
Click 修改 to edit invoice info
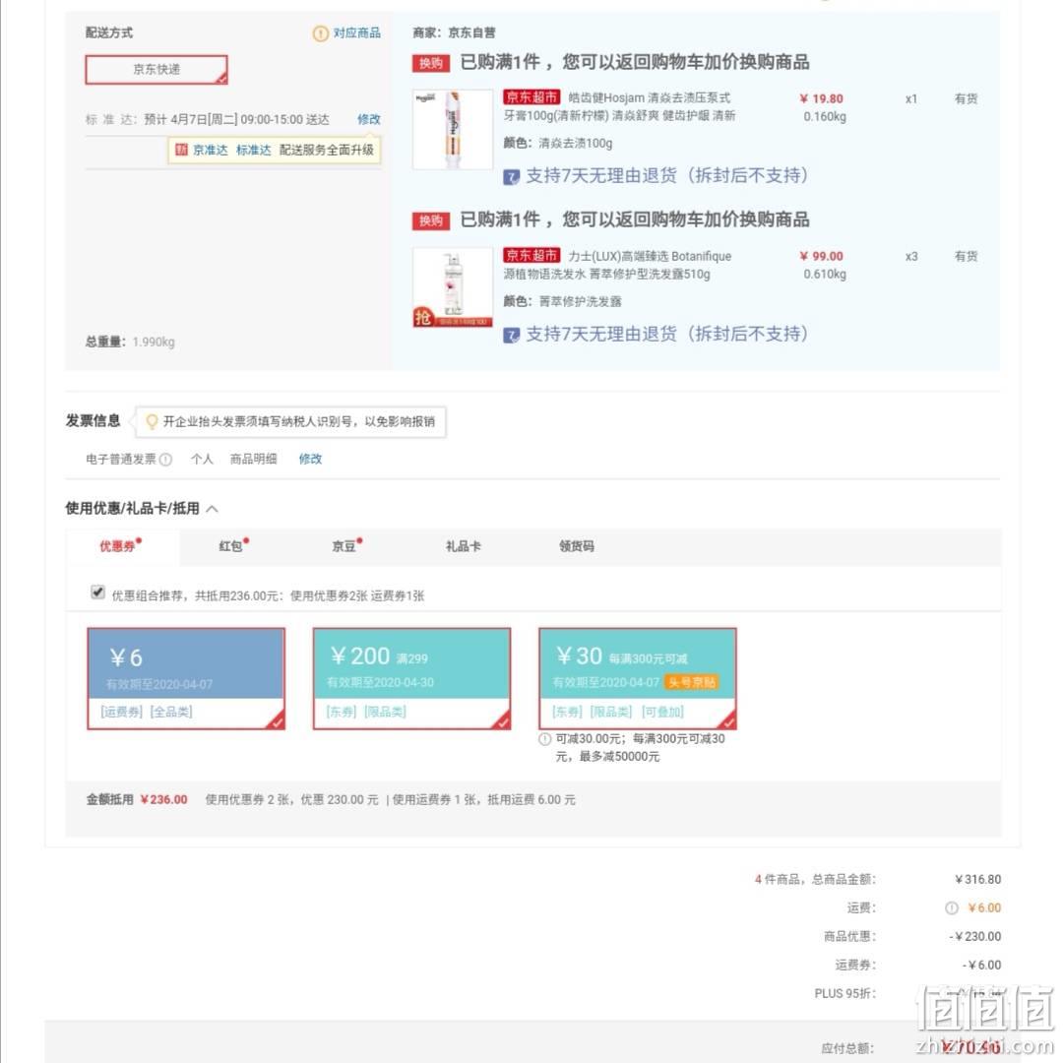310,459
